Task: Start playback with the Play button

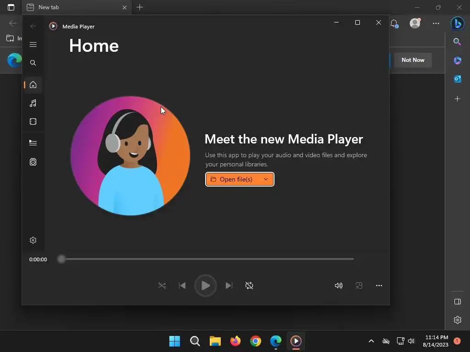Action: (205, 286)
